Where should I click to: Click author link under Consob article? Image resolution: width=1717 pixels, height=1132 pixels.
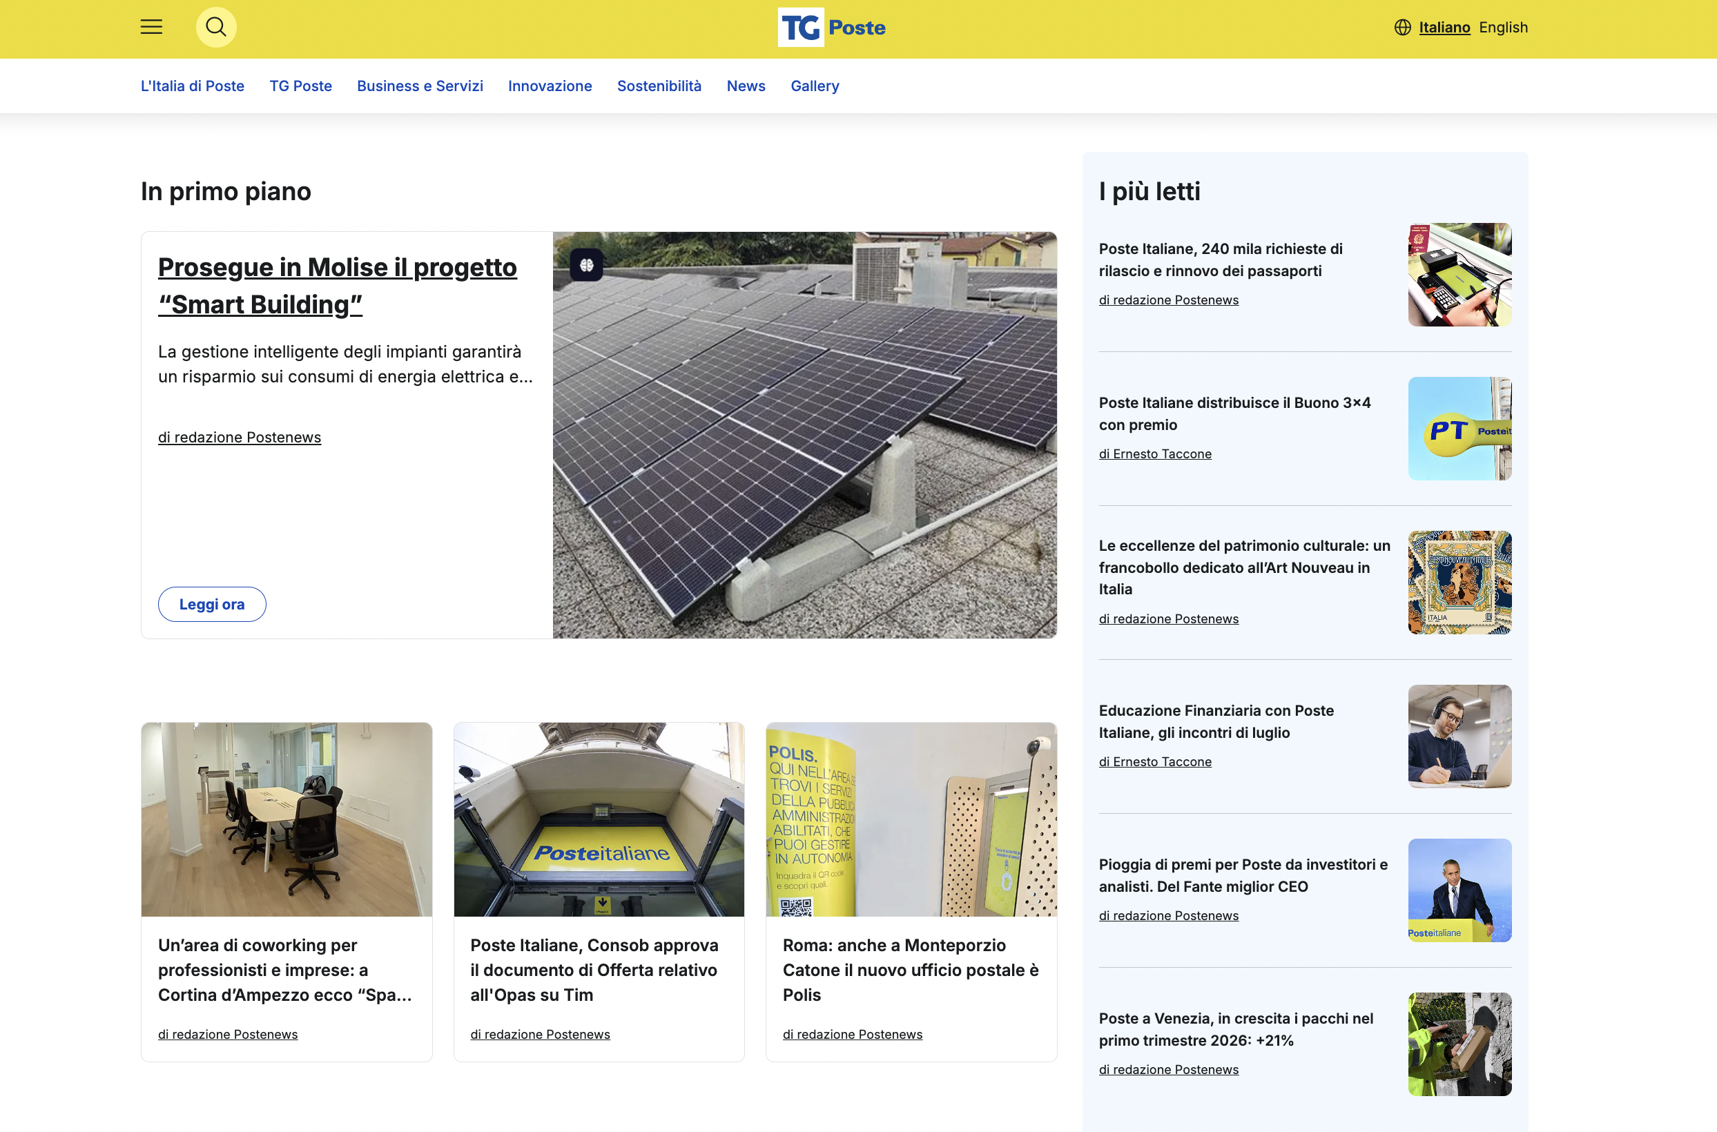(x=540, y=1035)
